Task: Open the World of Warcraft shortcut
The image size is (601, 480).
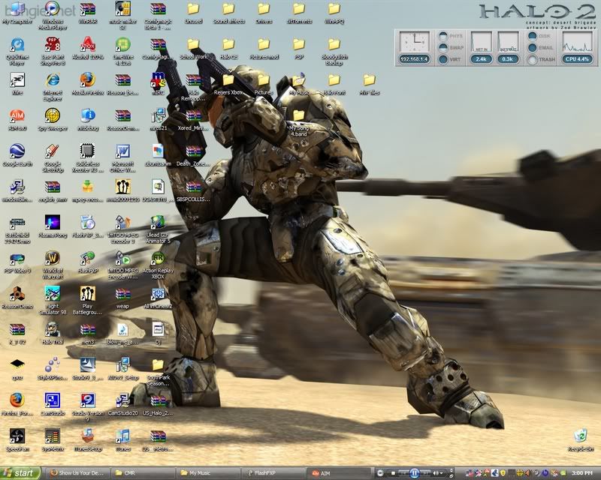Action: coord(53,265)
